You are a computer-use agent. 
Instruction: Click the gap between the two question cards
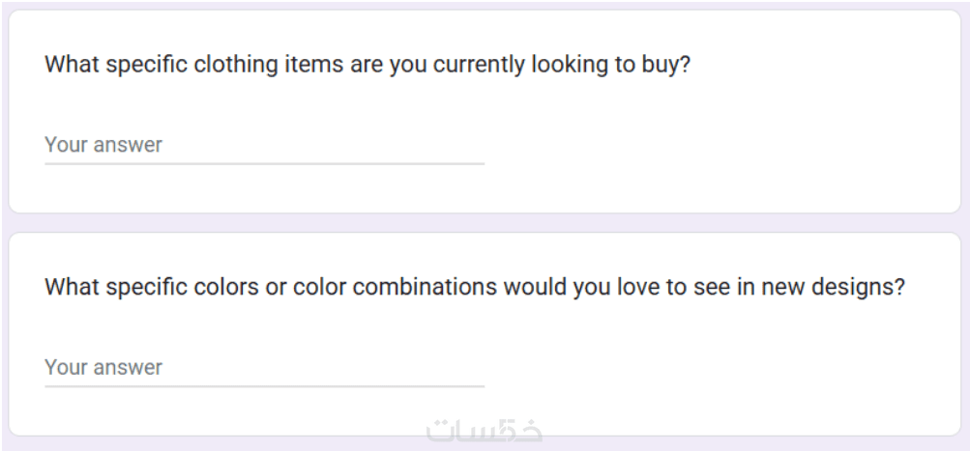(485, 223)
